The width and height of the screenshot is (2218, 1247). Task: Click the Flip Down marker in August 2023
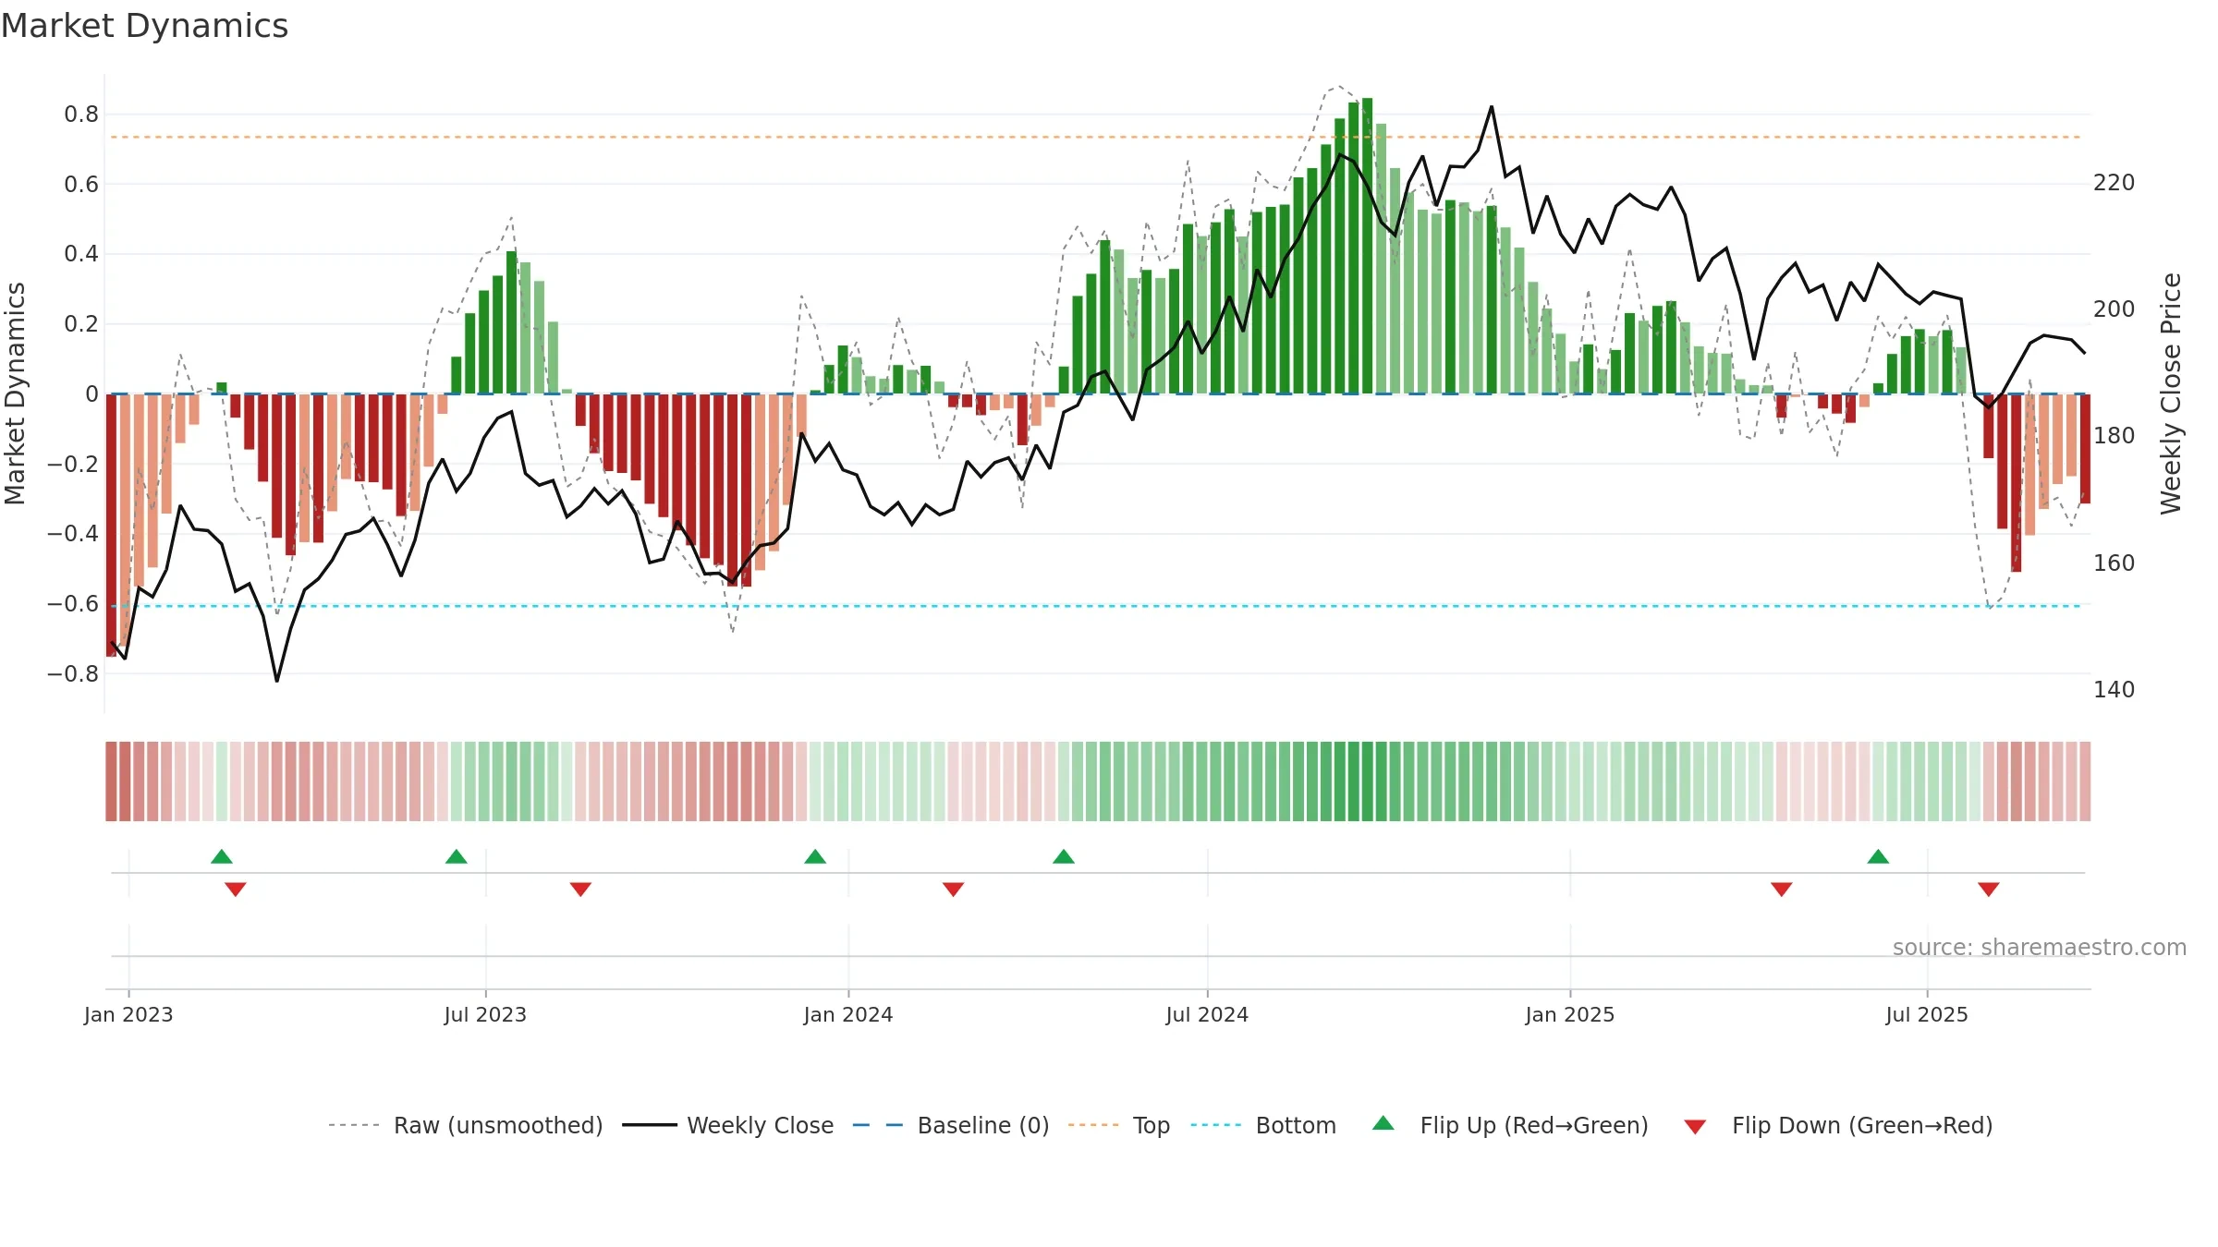coord(580,890)
